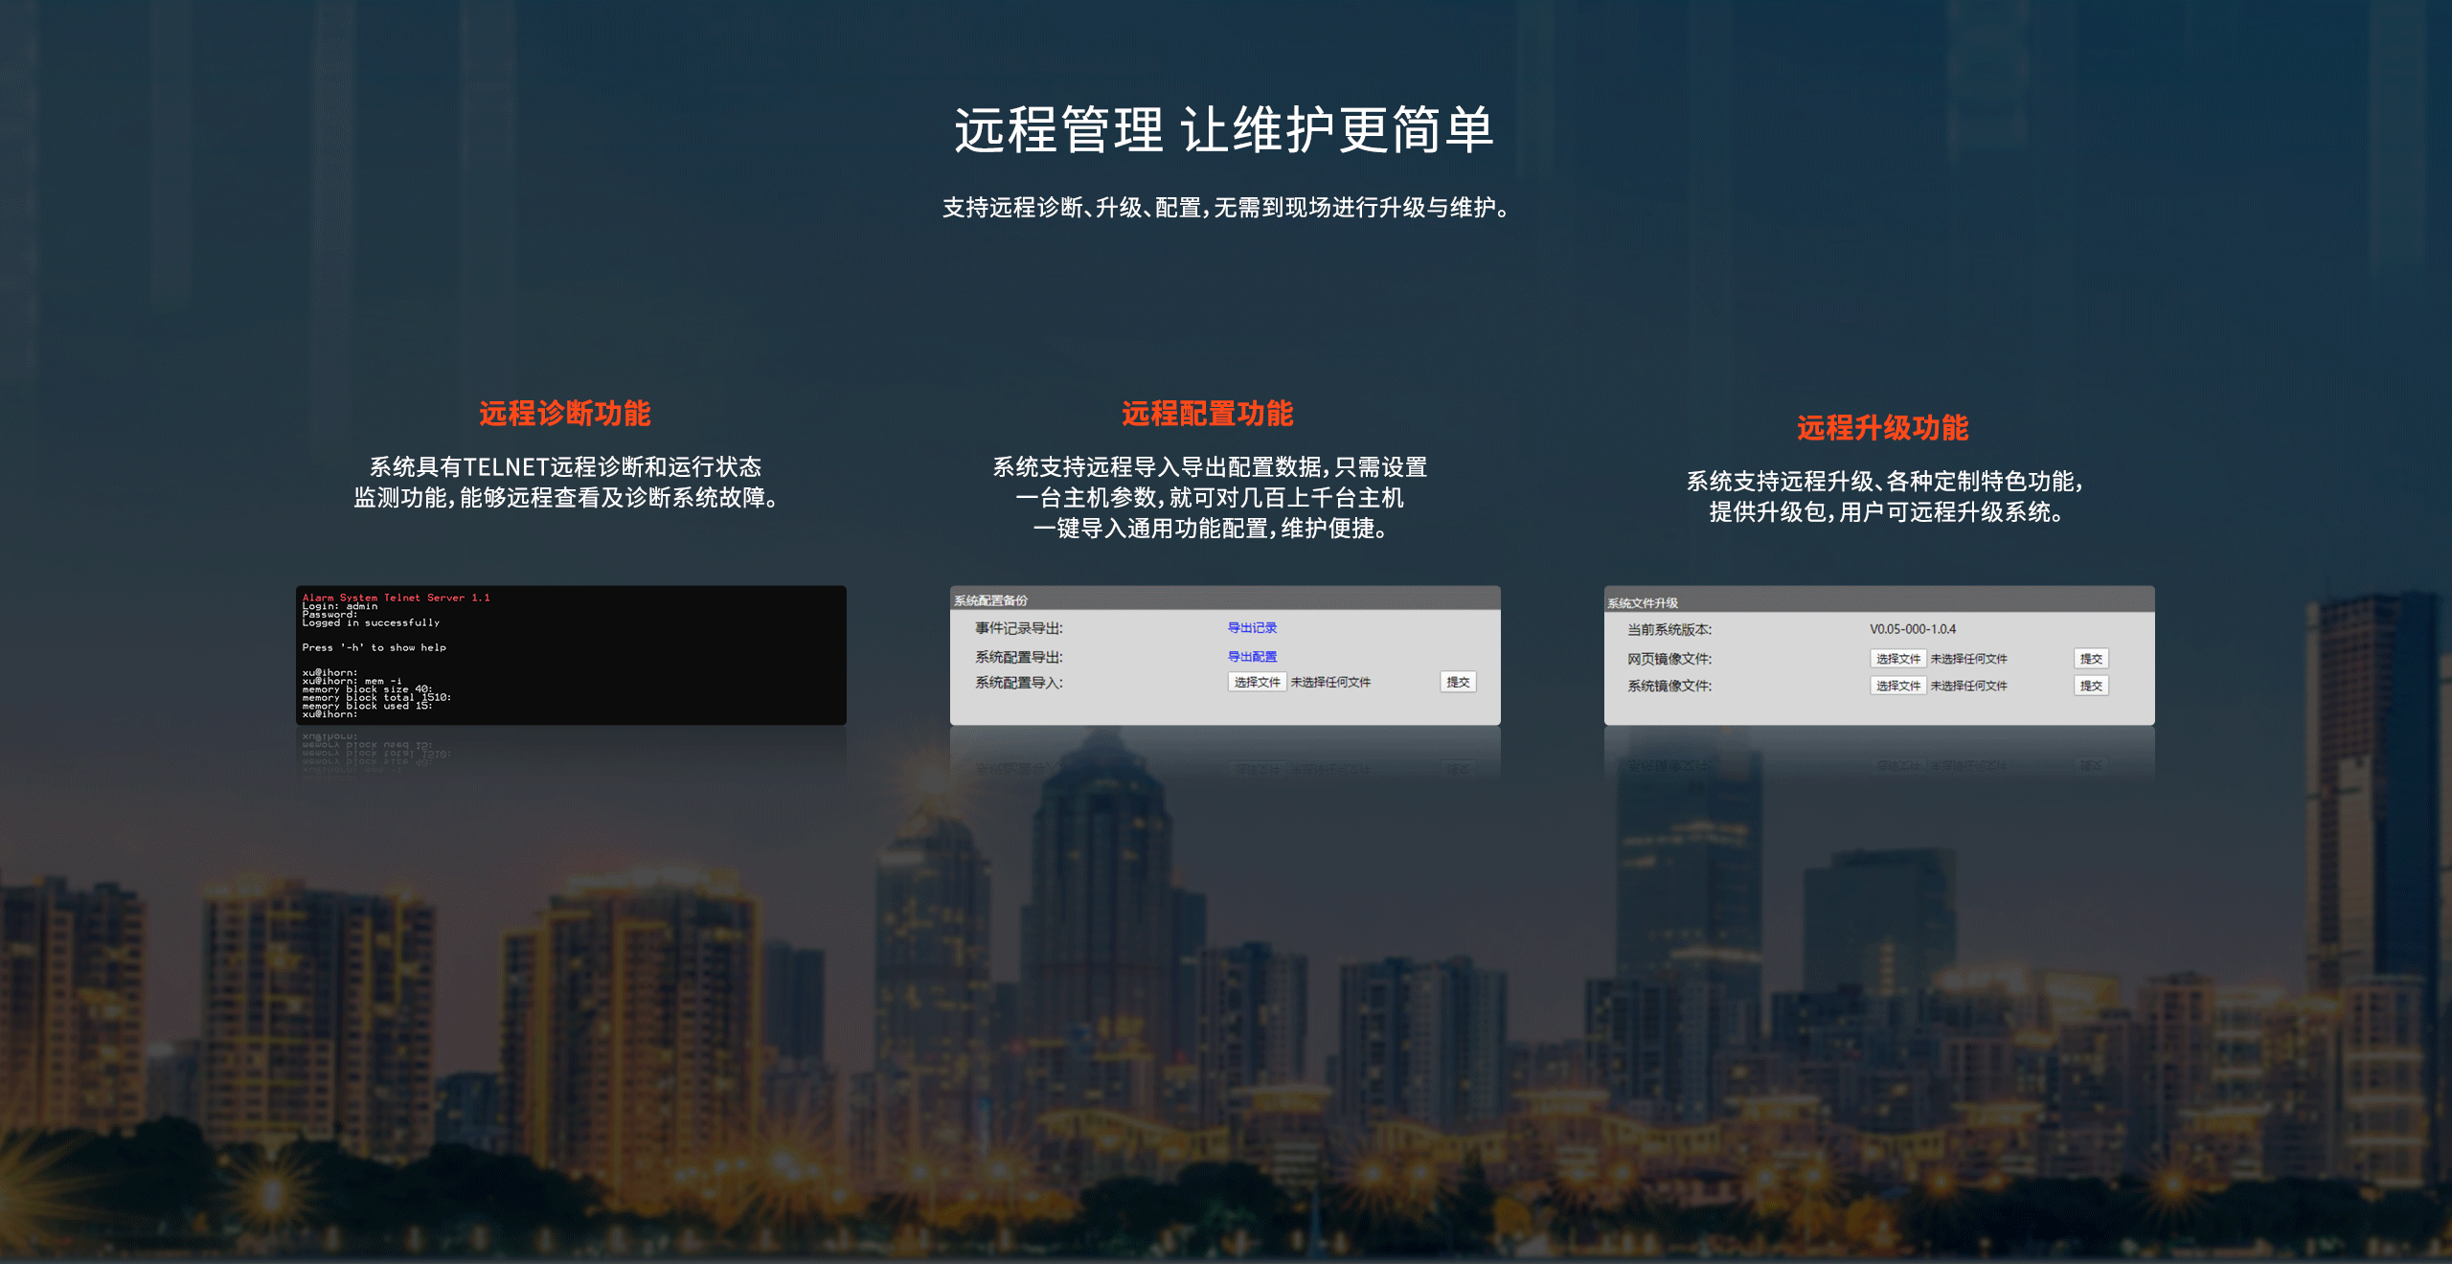Click the 当前系统版本 label

point(1669,629)
